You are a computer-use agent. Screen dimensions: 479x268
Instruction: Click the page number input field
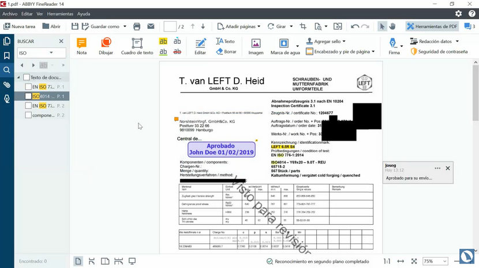(x=170, y=26)
